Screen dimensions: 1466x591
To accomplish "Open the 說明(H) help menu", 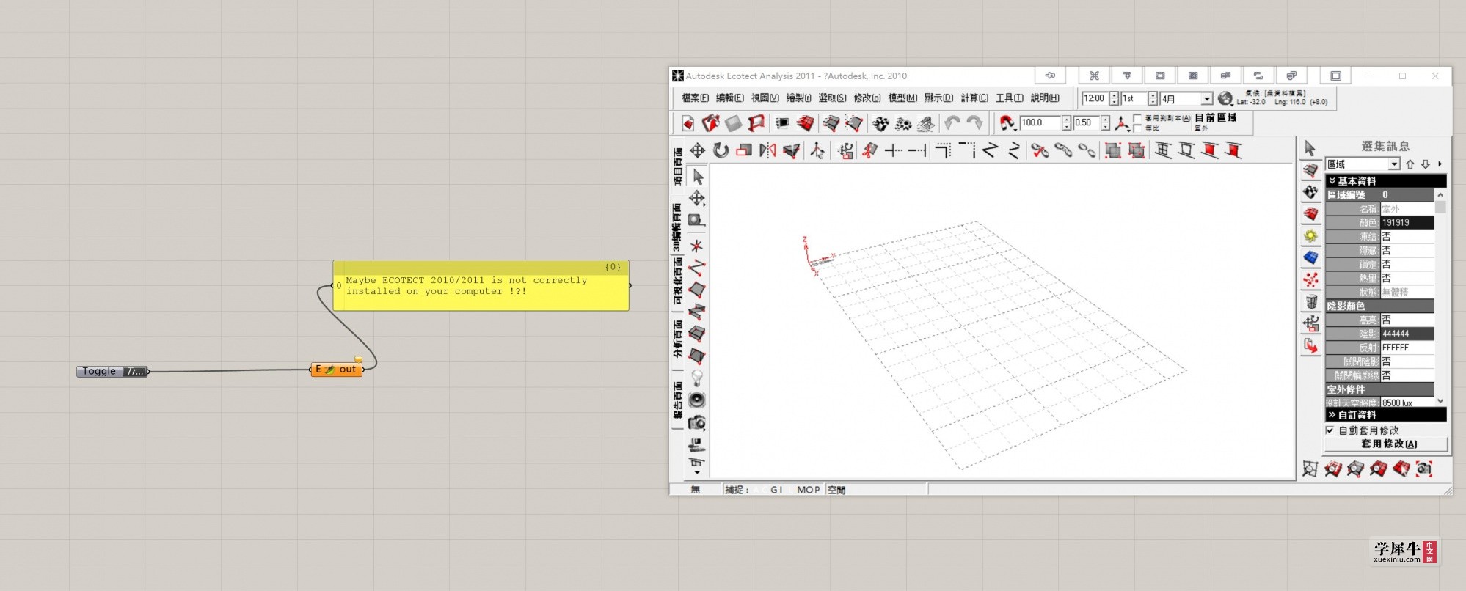I will tap(1045, 98).
